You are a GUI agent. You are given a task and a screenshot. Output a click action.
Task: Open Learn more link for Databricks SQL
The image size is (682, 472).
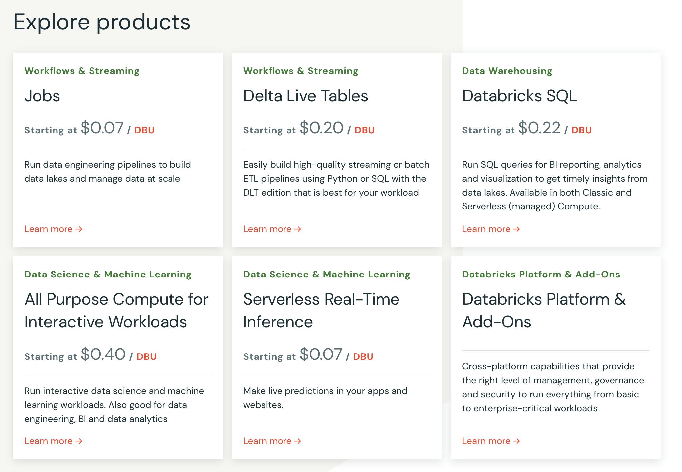click(486, 229)
